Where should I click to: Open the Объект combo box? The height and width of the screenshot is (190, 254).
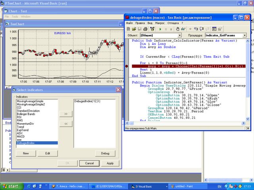coord(179,35)
